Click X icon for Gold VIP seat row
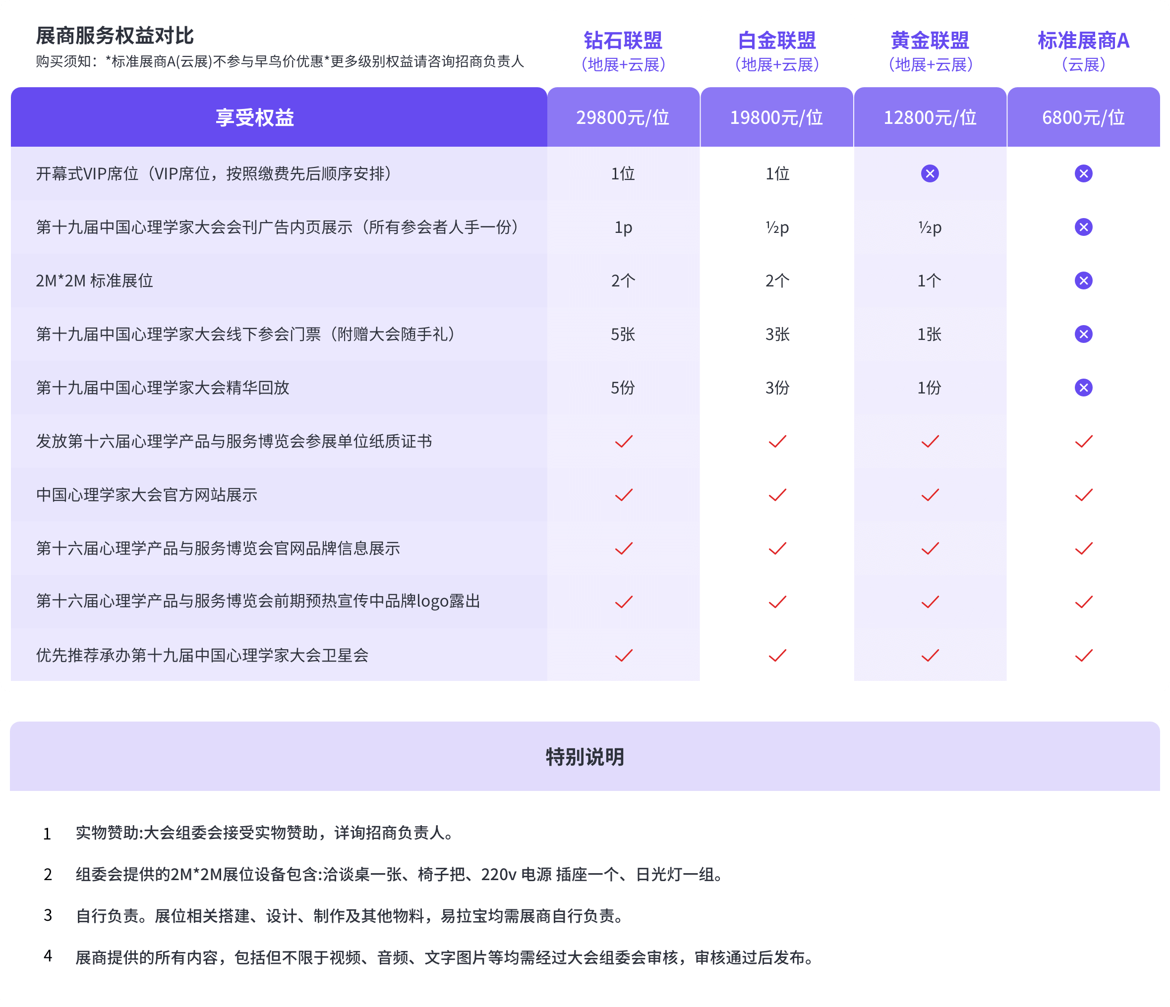 tap(930, 173)
